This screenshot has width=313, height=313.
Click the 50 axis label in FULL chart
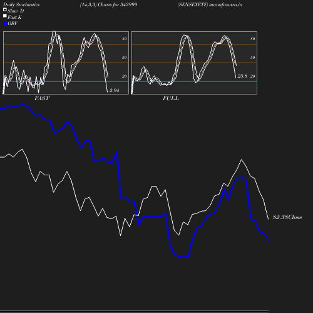[252, 58]
